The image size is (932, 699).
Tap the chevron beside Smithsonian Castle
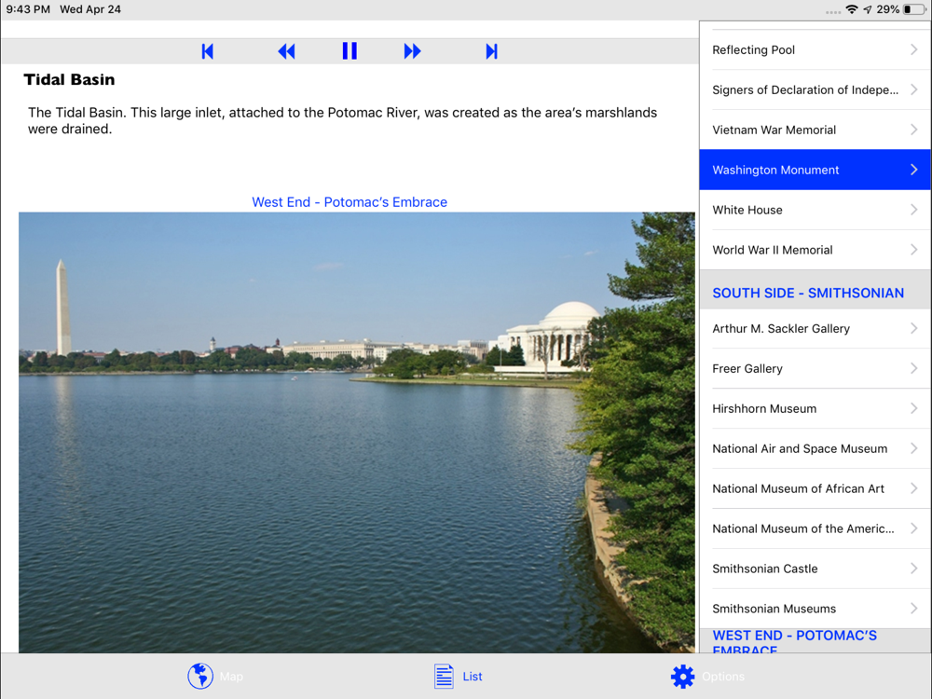click(914, 569)
